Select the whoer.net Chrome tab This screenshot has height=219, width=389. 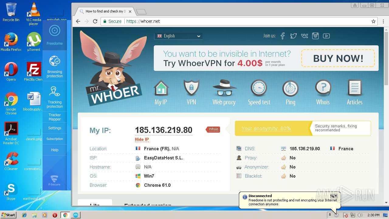tap(105, 11)
